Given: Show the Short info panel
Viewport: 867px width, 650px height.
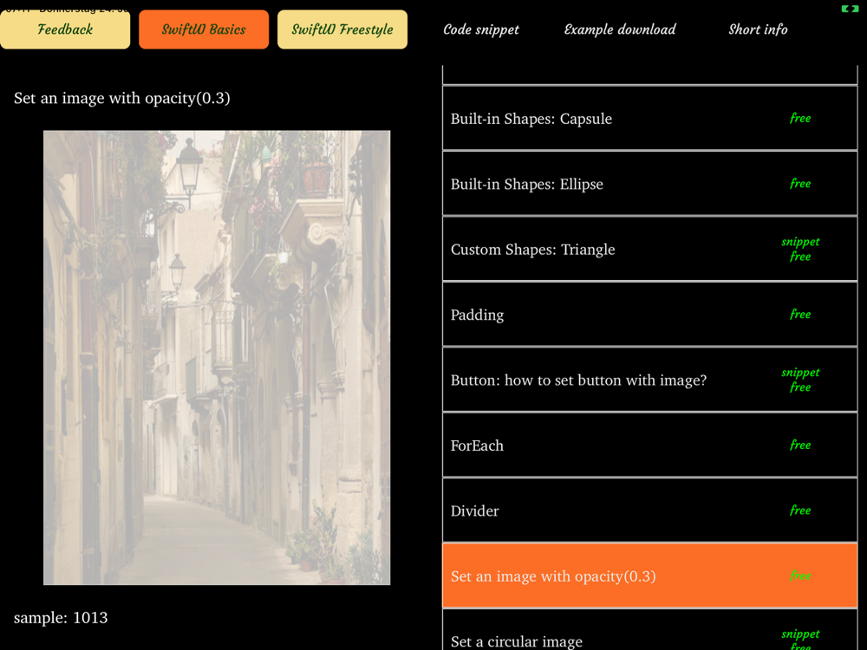Looking at the screenshot, I should pos(758,29).
